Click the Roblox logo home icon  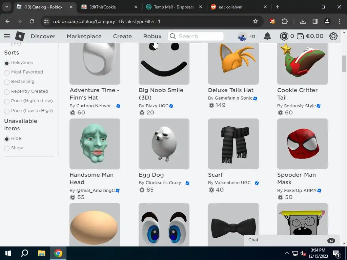(x=20, y=36)
